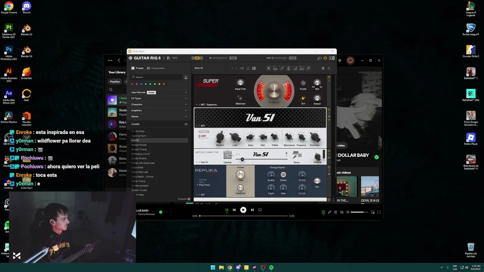484x272 pixels.
Task: Toggle the input Gate button
Action: click(233, 58)
